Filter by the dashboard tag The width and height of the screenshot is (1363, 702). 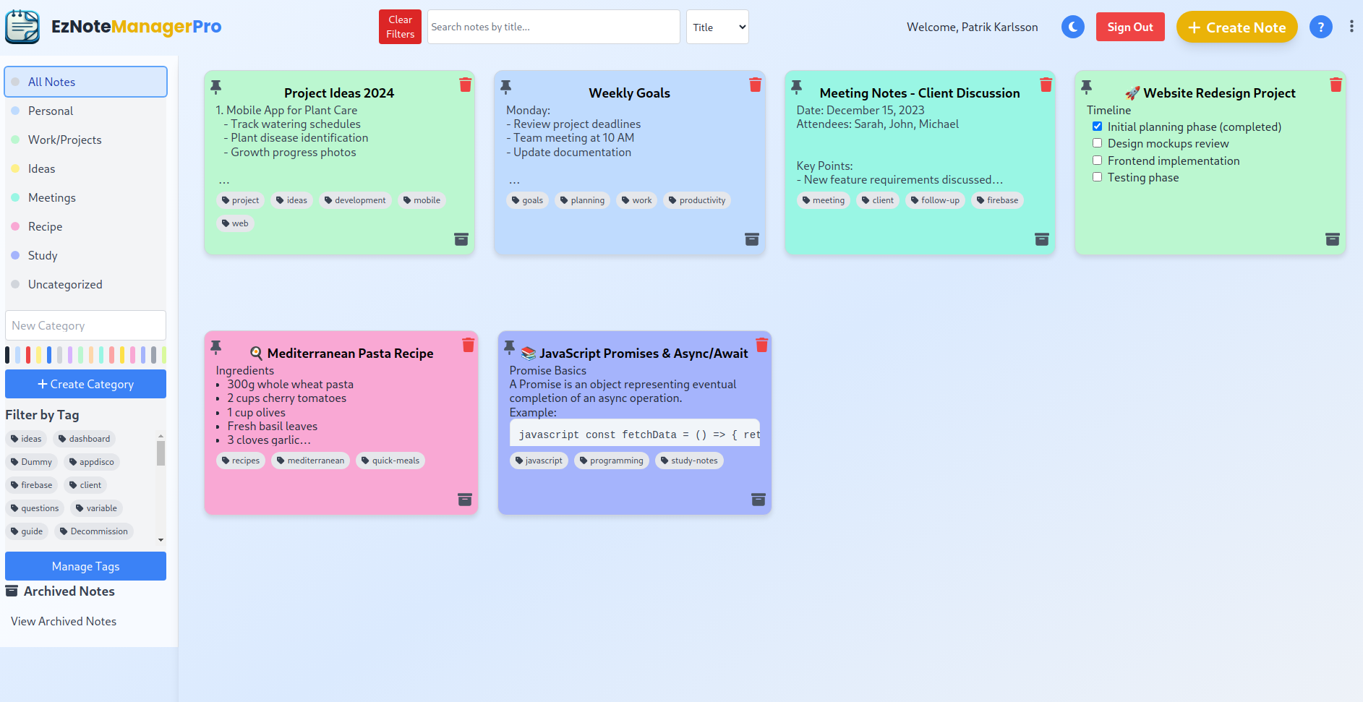(x=84, y=439)
